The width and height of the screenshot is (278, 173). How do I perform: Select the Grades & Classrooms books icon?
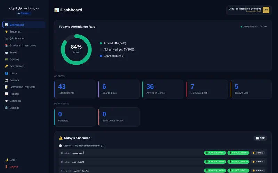[x=6, y=45]
